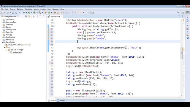This screenshot has width=190, height=107.
Task: Click the New file toolbar icon
Action: [2, 12]
